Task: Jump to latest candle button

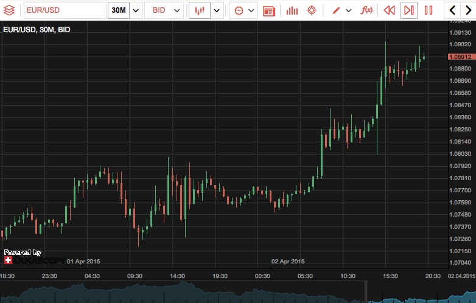Action: click(x=409, y=10)
